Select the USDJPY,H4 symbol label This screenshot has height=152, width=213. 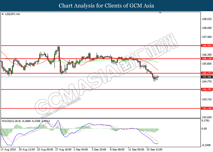(x=12, y=14)
